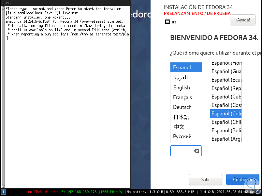262x196 pixels.
Task: Select Deutsch in the language list
Action: [x=186, y=107]
